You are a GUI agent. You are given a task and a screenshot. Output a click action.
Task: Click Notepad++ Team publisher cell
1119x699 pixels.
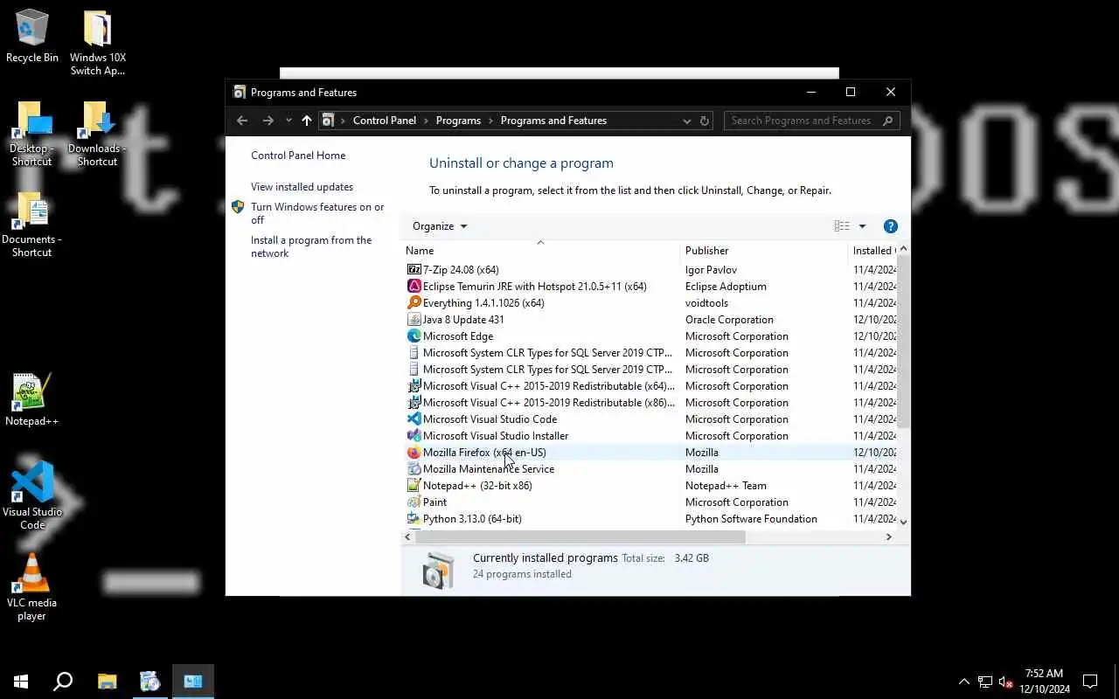point(726,486)
